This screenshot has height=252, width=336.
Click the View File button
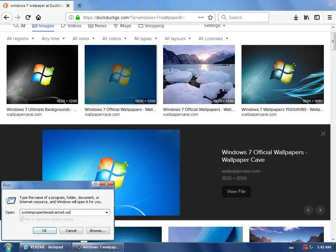(236, 191)
